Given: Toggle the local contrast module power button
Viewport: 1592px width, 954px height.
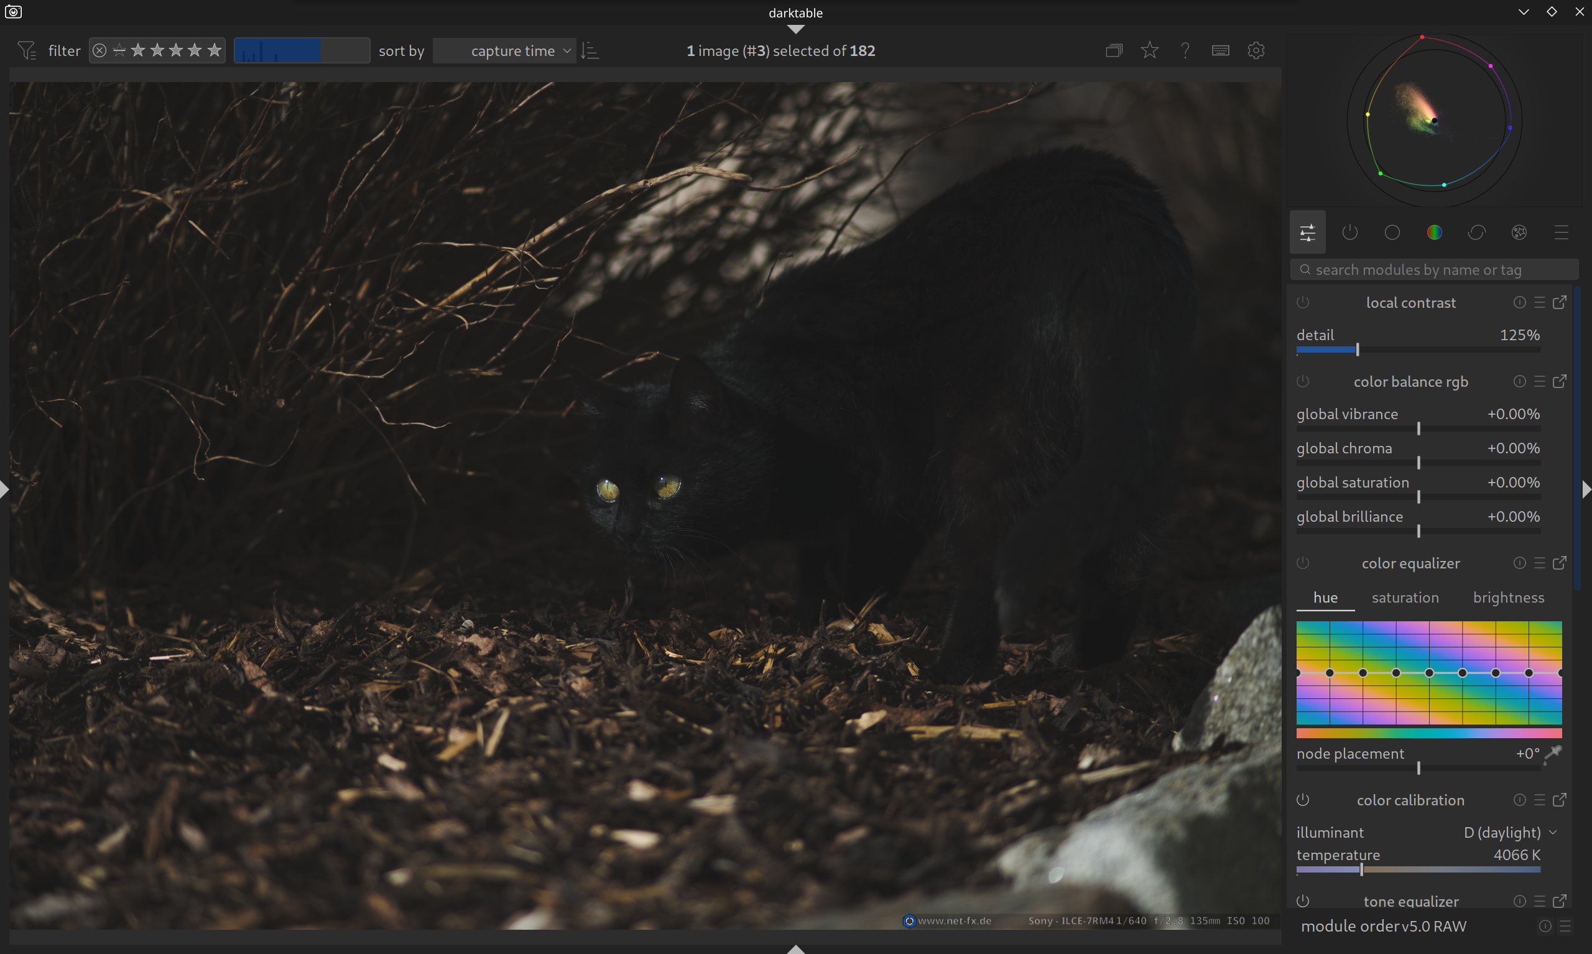Looking at the screenshot, I should click(x=1303, y=302).
